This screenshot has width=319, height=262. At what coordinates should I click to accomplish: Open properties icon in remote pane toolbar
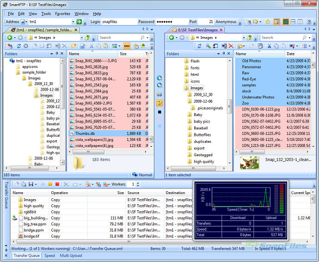tap(82, 46)
